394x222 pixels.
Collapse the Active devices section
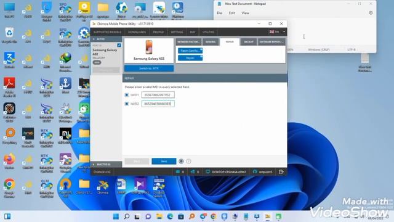(x=106, y=39)
